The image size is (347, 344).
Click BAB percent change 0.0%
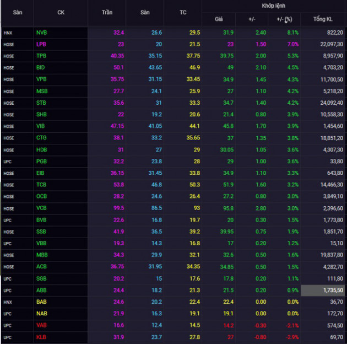pos(293,302)
